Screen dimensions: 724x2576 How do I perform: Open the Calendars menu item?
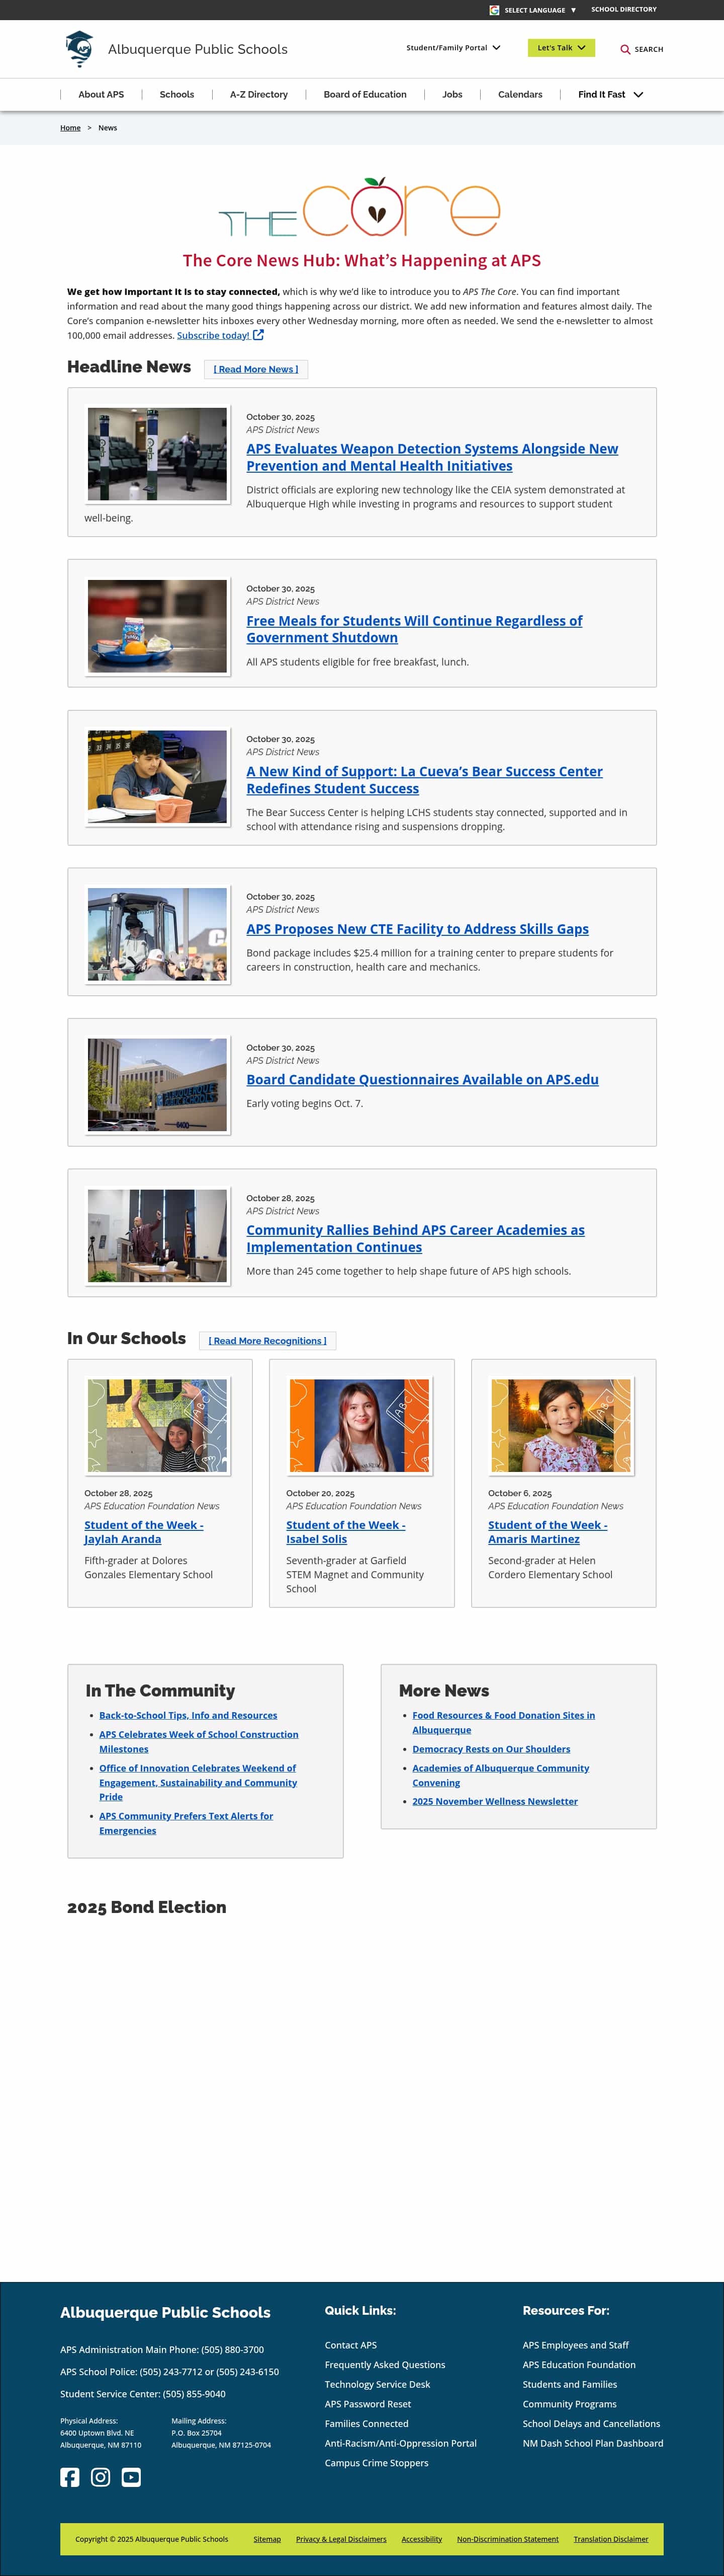tap(520, 95)
